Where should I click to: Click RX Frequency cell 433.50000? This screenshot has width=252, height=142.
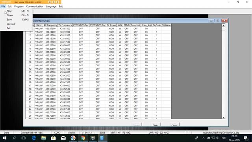[50, 86]
